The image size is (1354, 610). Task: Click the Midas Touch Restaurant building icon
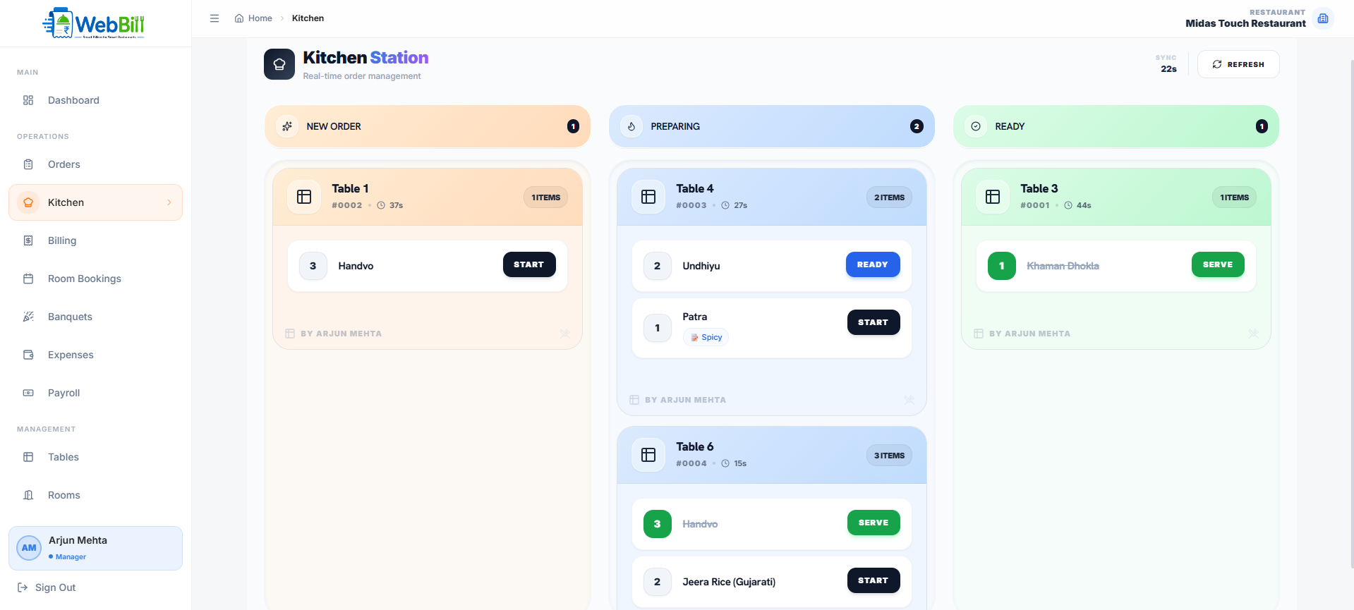(x=1323, y=18)
